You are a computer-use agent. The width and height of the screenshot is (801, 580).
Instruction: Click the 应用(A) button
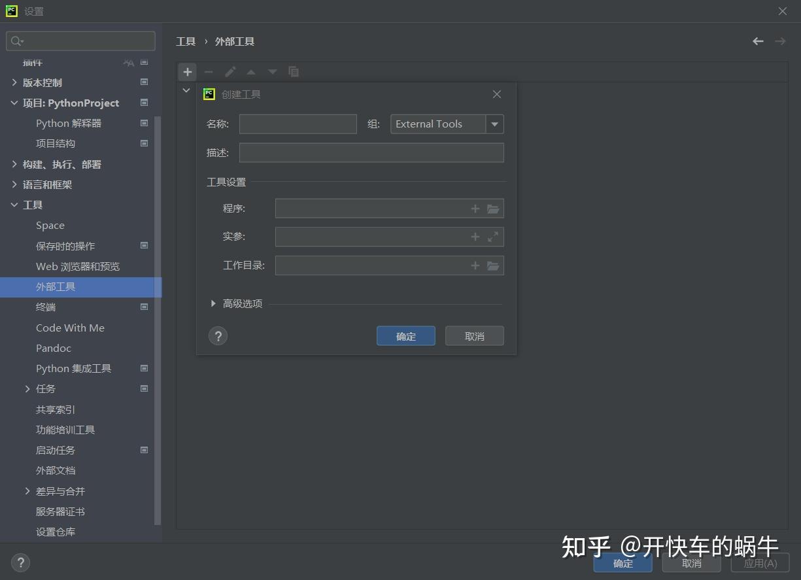(x=759, y=562)
